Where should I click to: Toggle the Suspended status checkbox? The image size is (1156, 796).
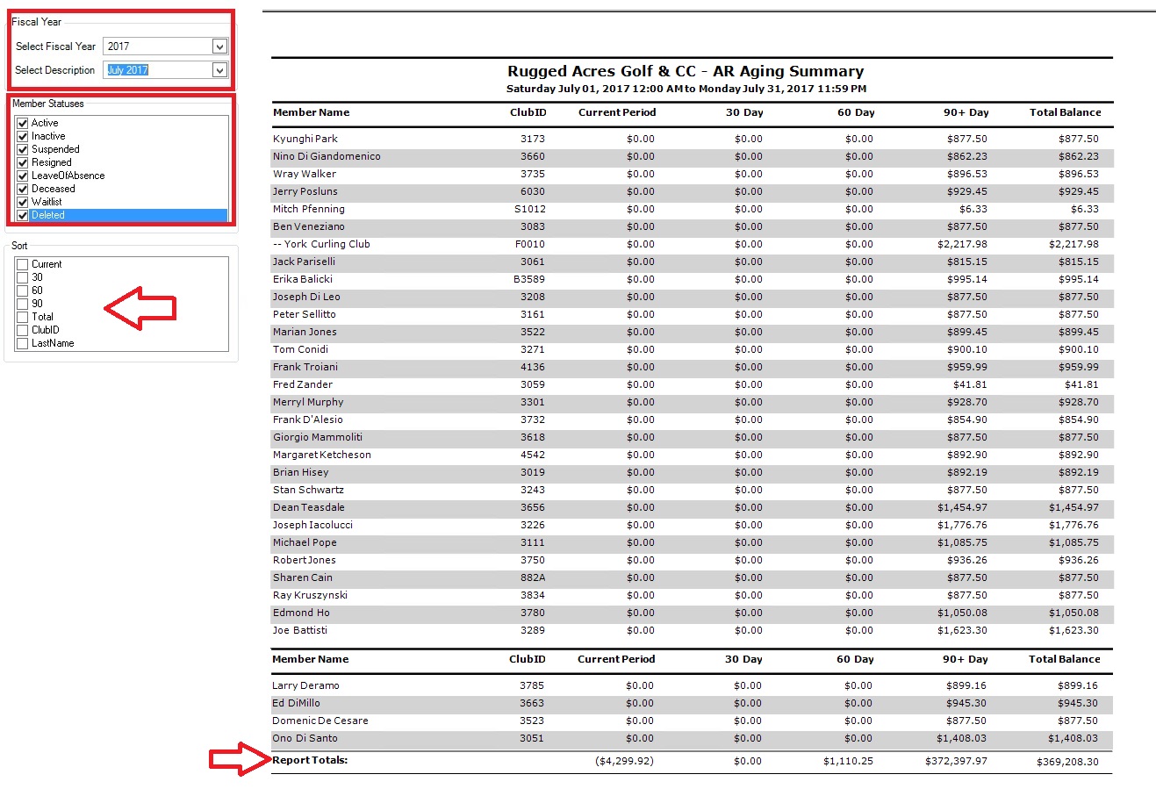[x=23, y=150]
